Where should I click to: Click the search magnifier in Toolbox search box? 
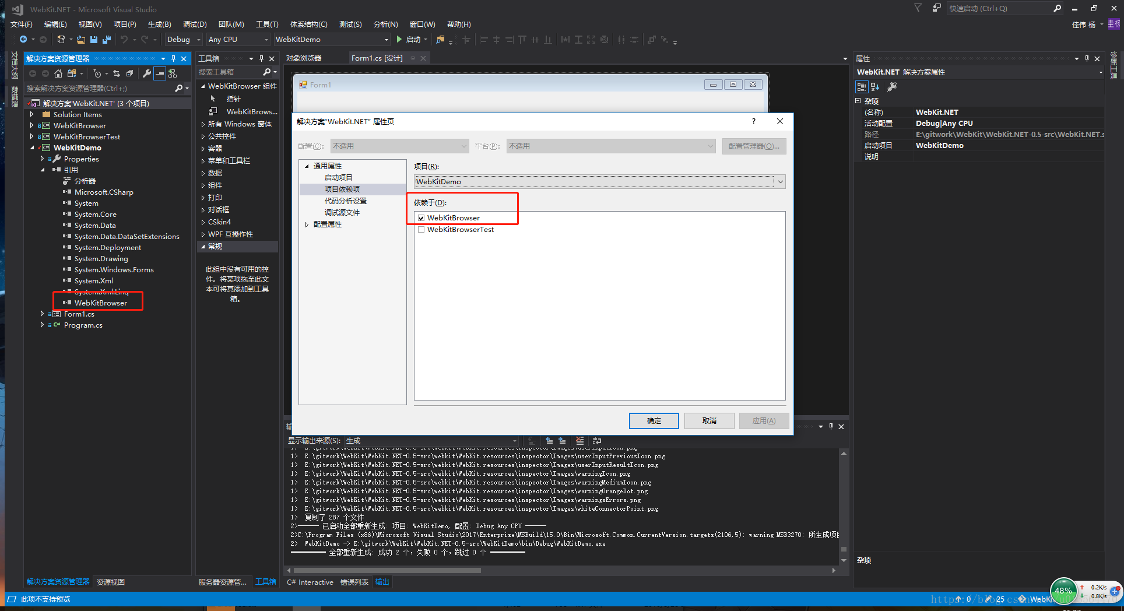point(267,72)
